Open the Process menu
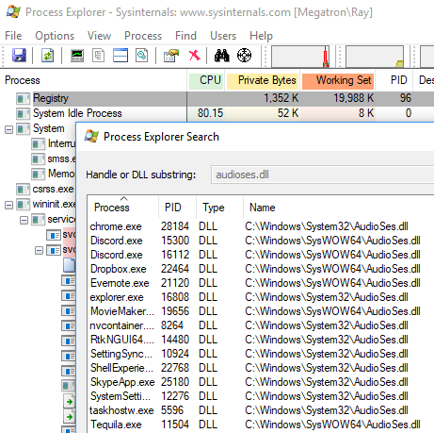This screenshot has height=433, width=434. 143,36
